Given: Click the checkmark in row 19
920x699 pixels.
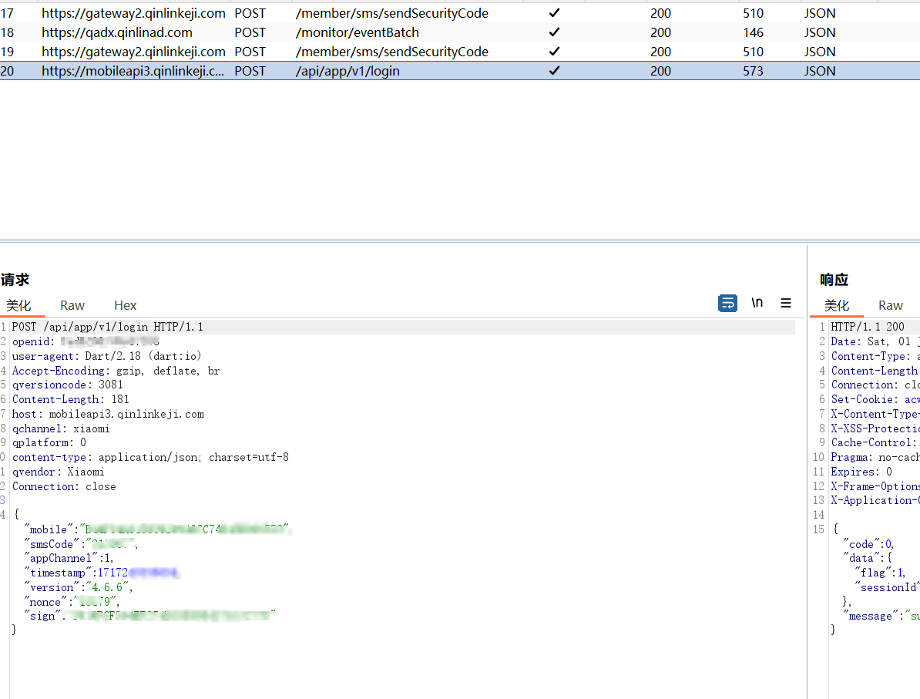Looking at the screenshot, I should [554, 52].
